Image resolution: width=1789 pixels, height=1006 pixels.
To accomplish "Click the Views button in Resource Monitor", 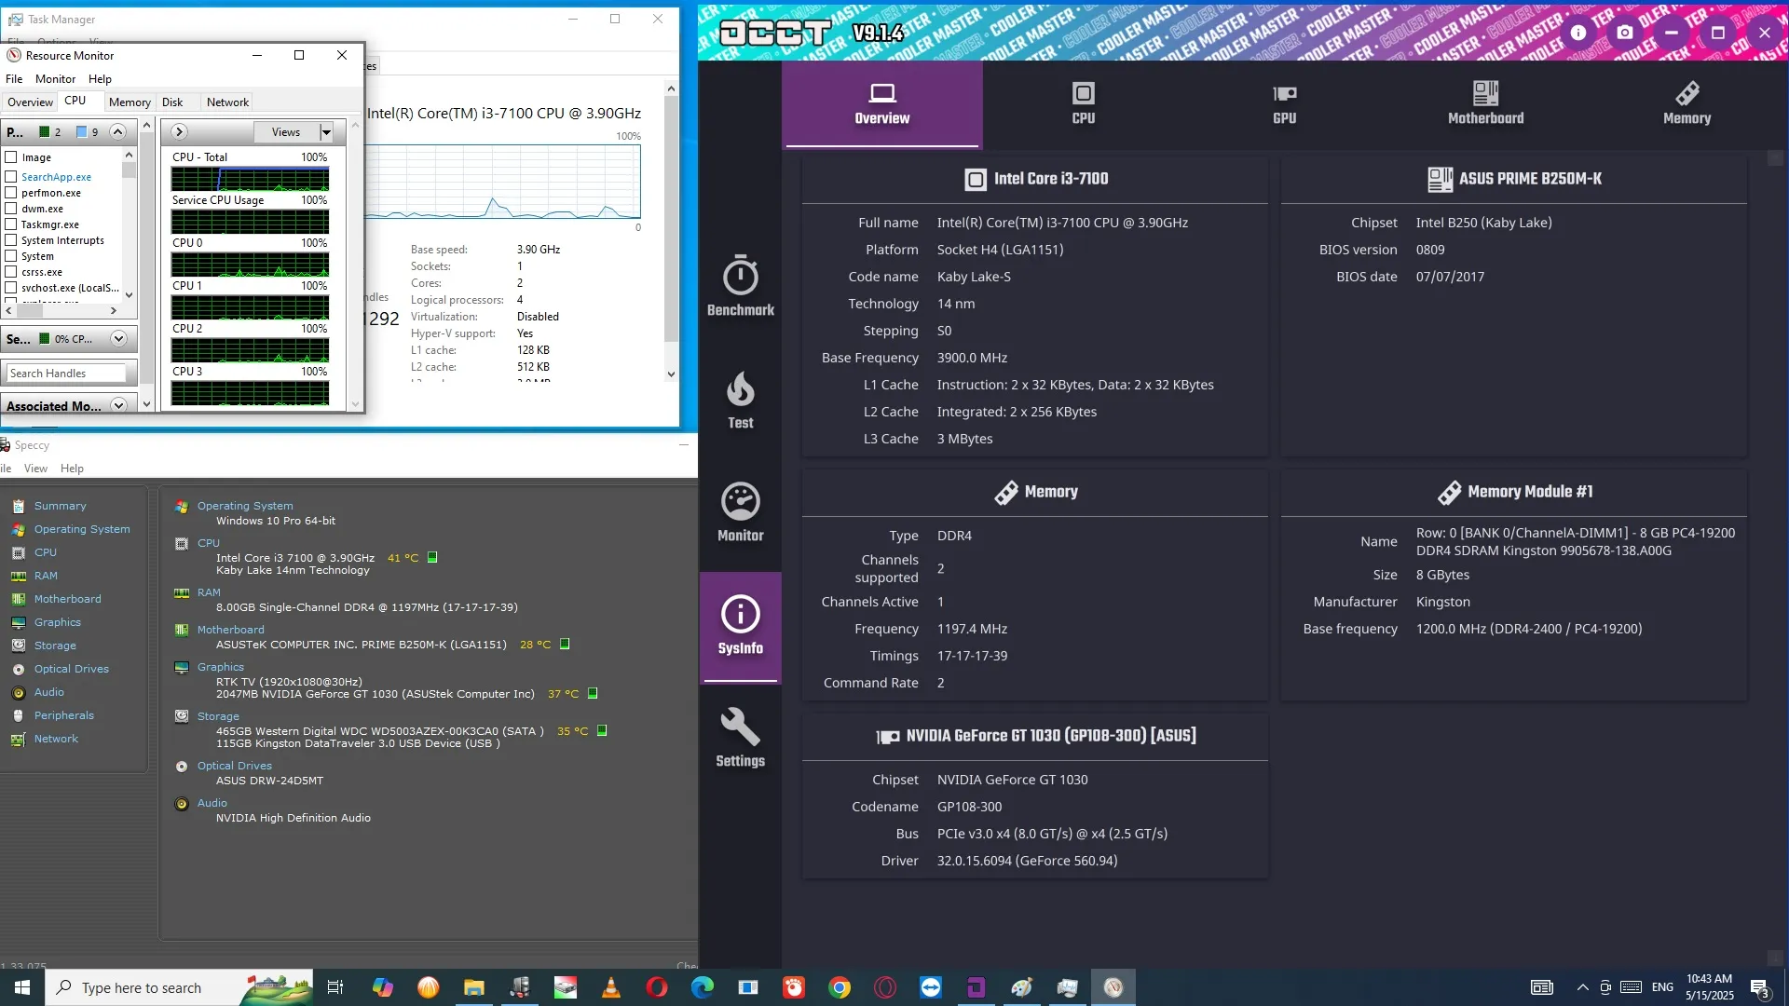I will [x=286, y=132].
